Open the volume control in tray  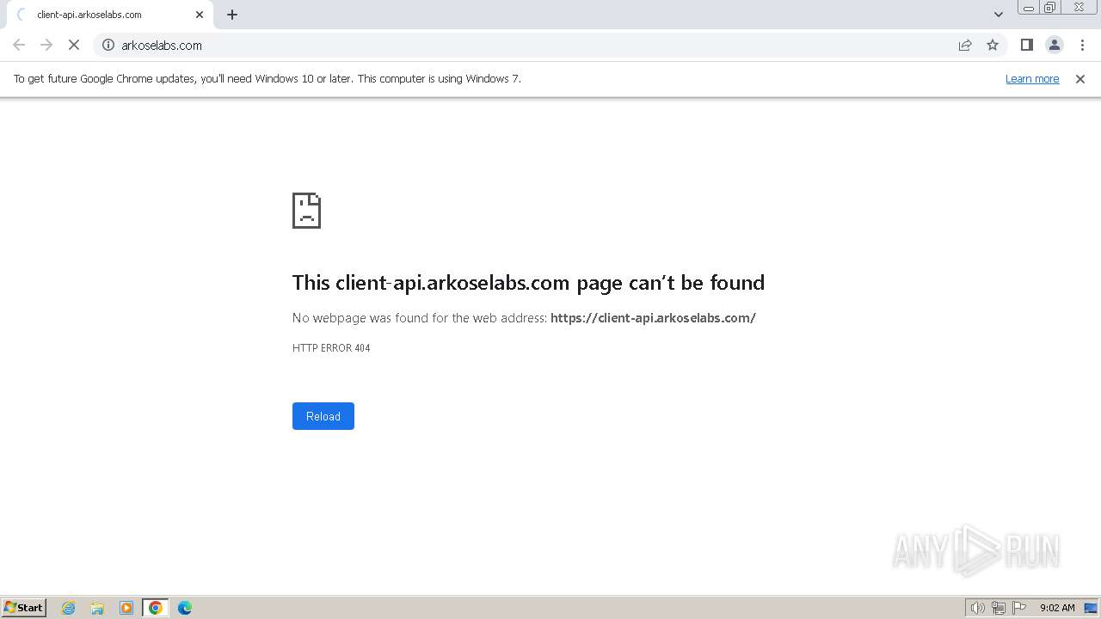pos(977,608)
